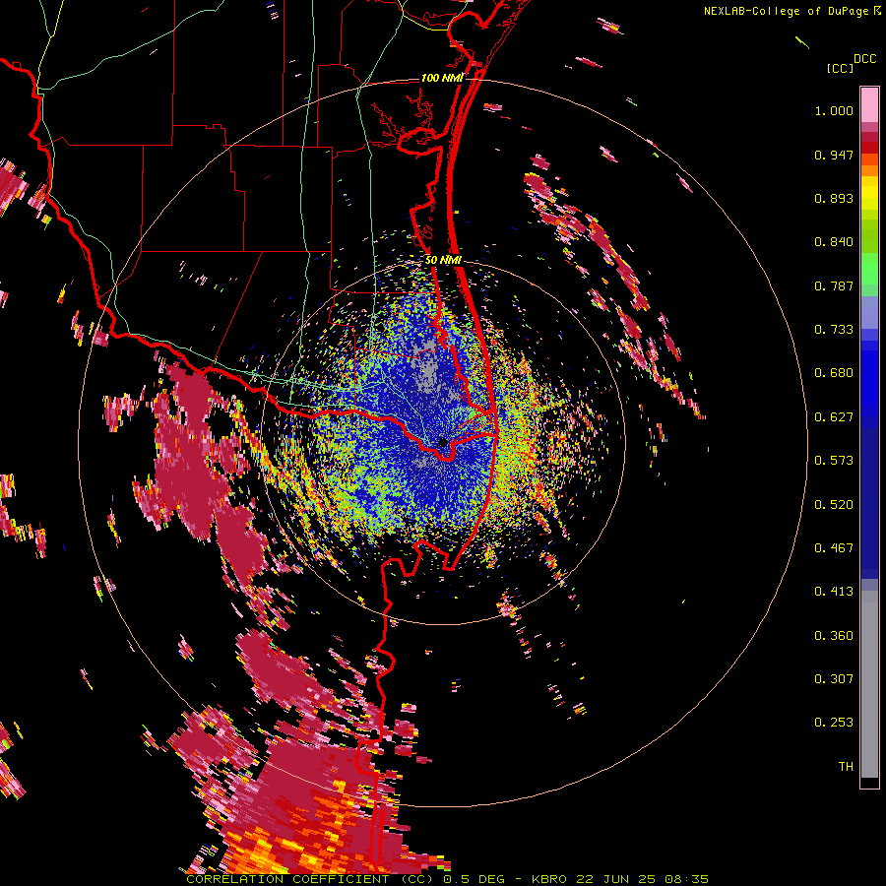Click the 22 JUN 25 date text
886x886 pixels.
614,879
